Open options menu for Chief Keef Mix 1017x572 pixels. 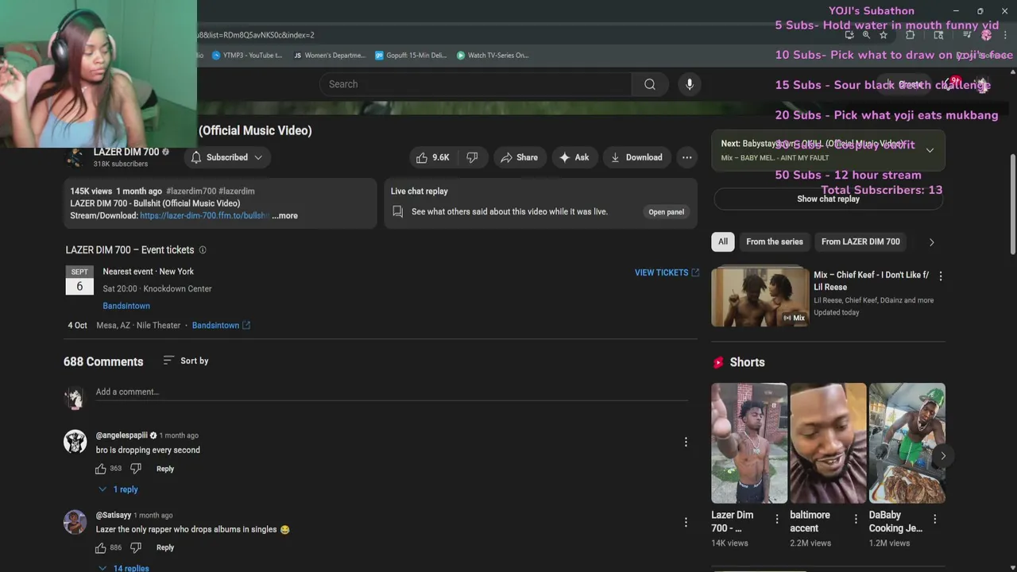[x=941, y=276]
